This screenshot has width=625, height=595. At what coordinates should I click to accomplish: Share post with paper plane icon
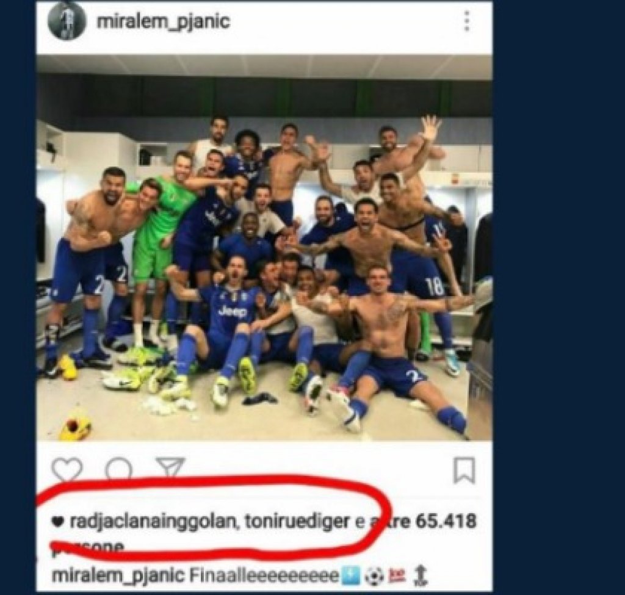coord(170,467)
